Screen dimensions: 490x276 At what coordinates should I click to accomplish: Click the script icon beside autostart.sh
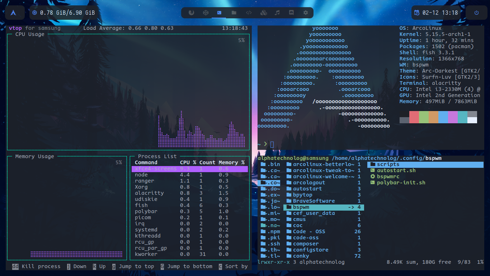point(372,170)
